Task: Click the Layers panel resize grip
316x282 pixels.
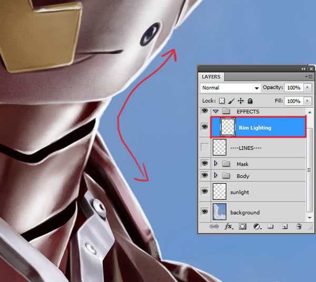Action: click(x=311, y=228)
